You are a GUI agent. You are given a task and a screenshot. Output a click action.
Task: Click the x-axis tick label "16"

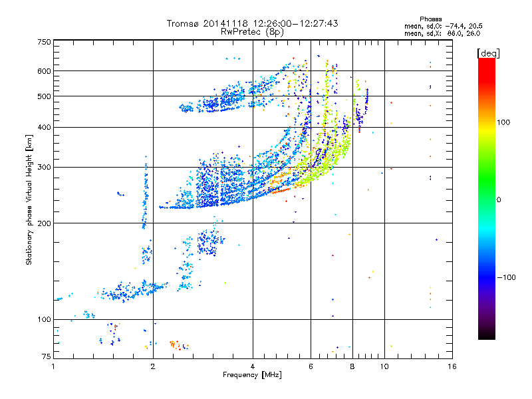point(452,366)
